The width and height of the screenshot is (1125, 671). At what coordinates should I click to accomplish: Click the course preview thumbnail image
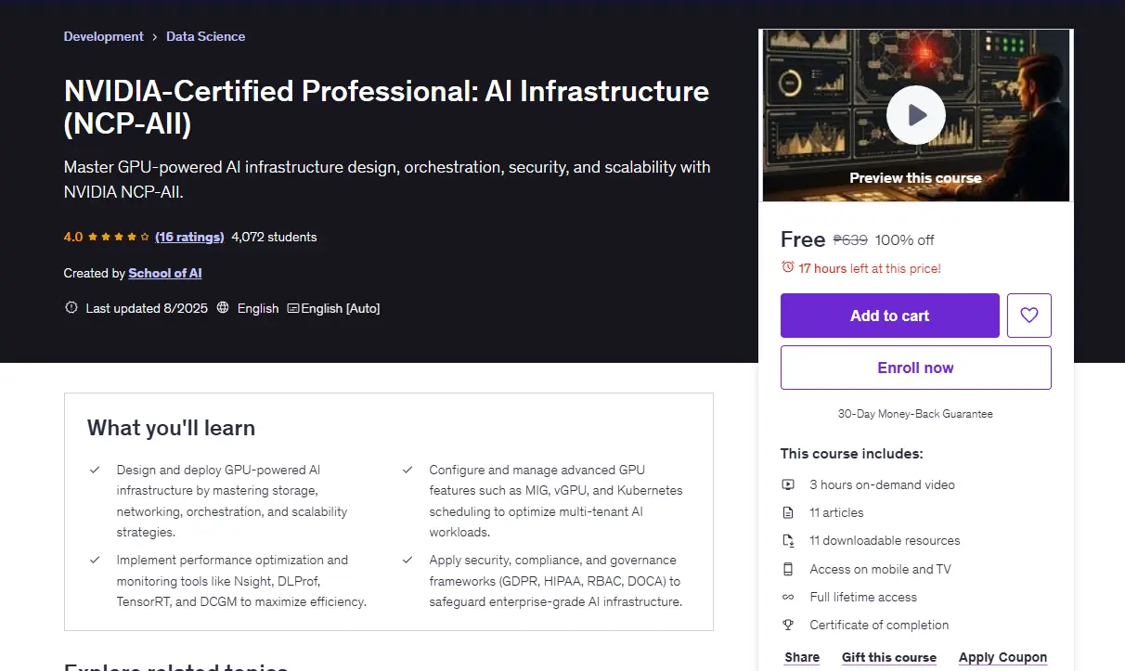pyautogui.click(x=915, y=115)
